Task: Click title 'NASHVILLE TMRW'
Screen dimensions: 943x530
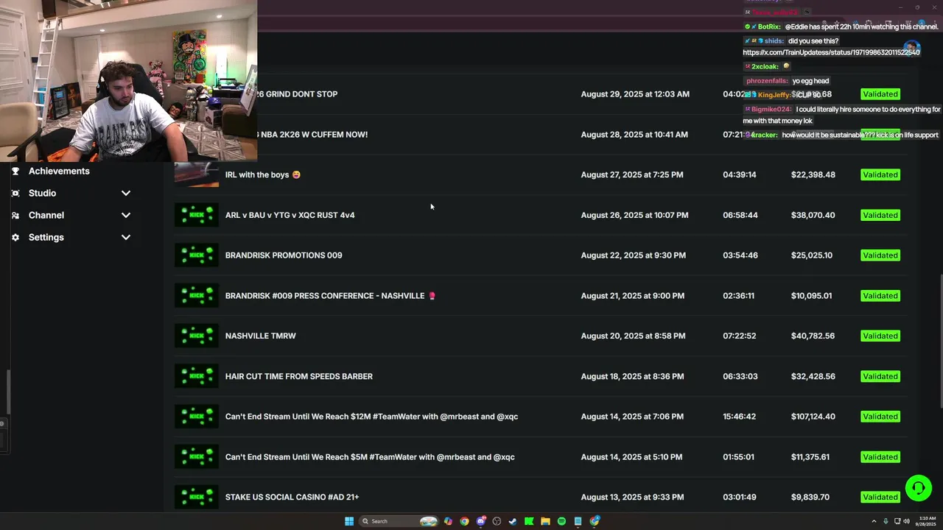Action: (x=260, y=336)
